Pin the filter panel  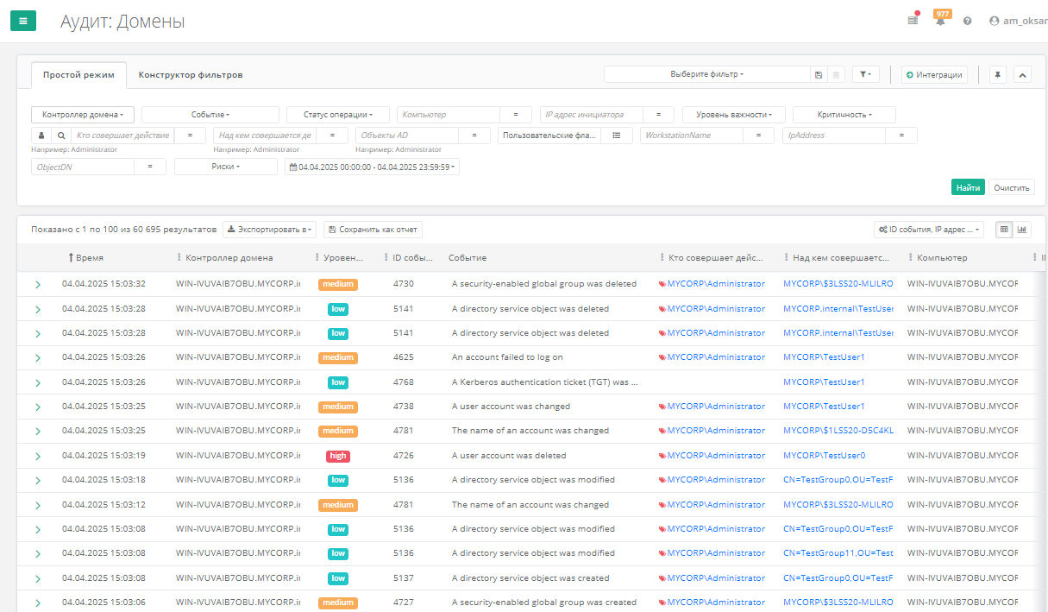pos(998,75)
